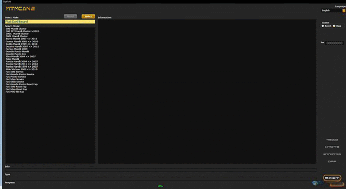
Task: Select model "Grande Punto Marelli"
Action: [18, 52]
